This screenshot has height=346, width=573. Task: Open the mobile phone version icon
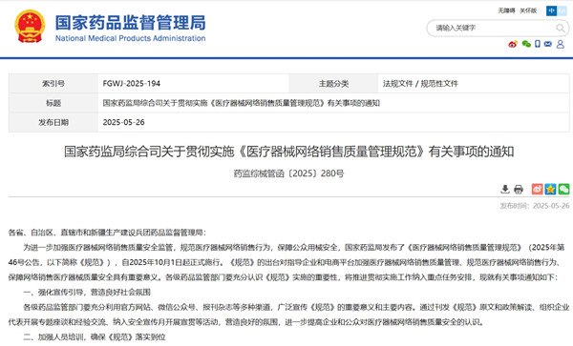tap(538, 44)
